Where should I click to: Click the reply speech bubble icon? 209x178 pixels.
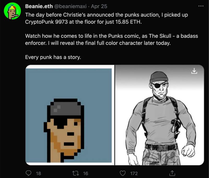(28, 173)
